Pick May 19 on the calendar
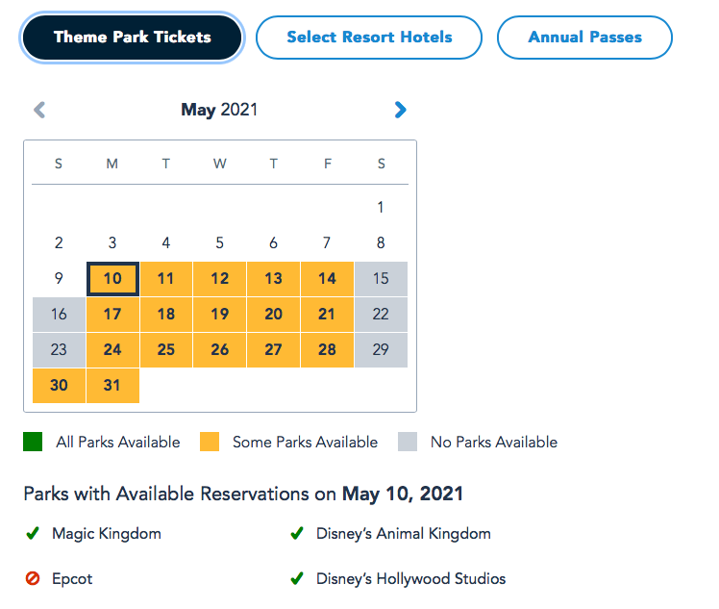This screenshot has width=719, height=609. tap(220, 315)
